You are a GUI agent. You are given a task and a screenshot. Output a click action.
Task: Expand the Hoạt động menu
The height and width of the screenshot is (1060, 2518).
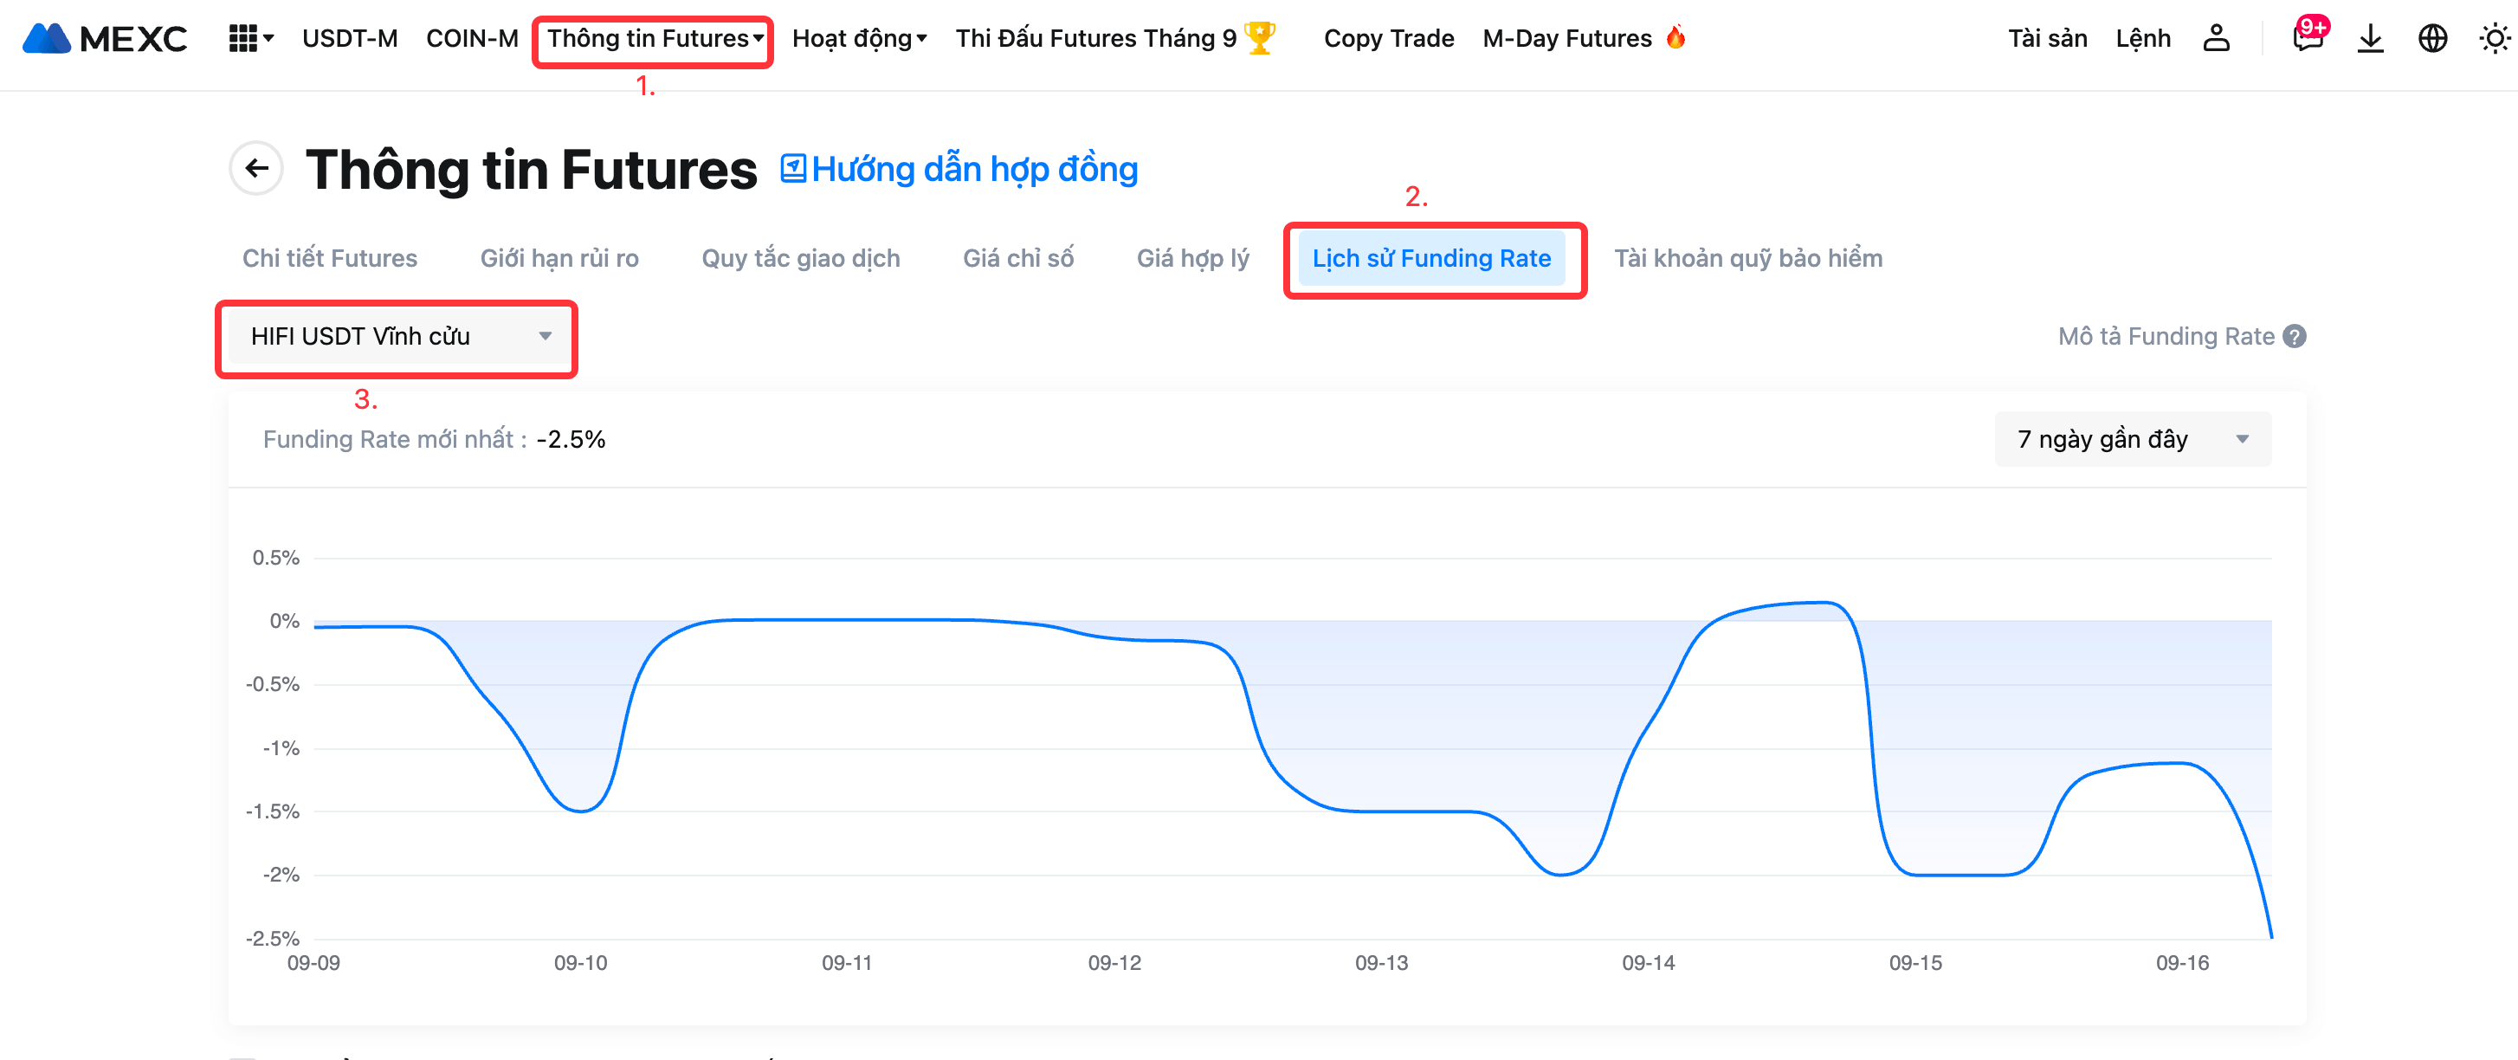pos(858,39)
